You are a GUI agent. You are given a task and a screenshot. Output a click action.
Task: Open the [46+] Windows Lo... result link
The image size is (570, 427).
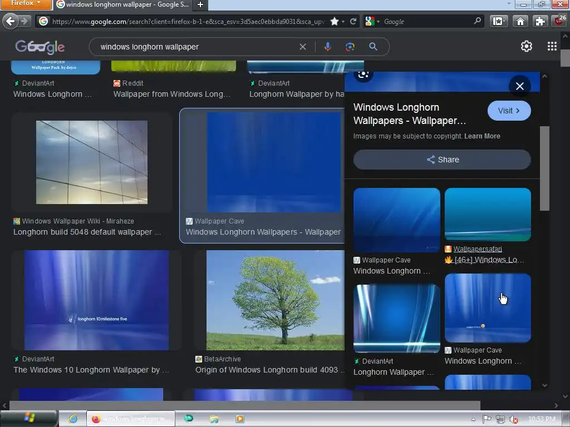484,260
